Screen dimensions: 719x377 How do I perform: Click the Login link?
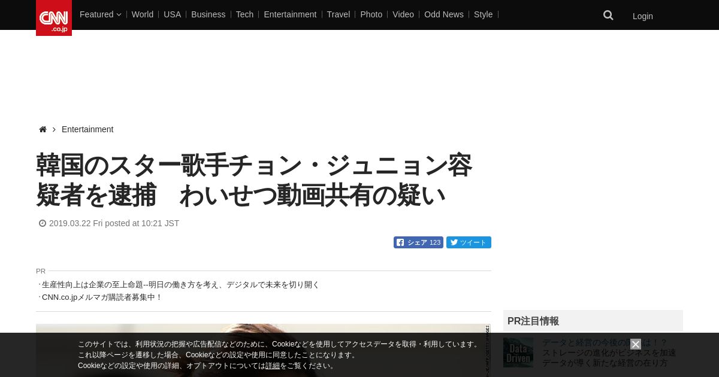point(643,16)
